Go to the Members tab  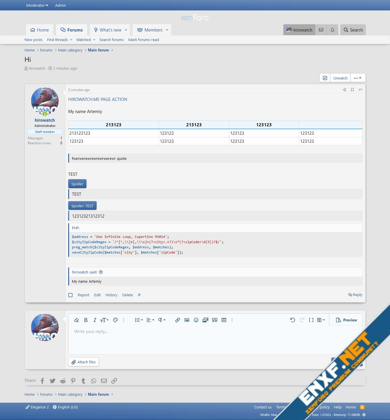(150, 30)
